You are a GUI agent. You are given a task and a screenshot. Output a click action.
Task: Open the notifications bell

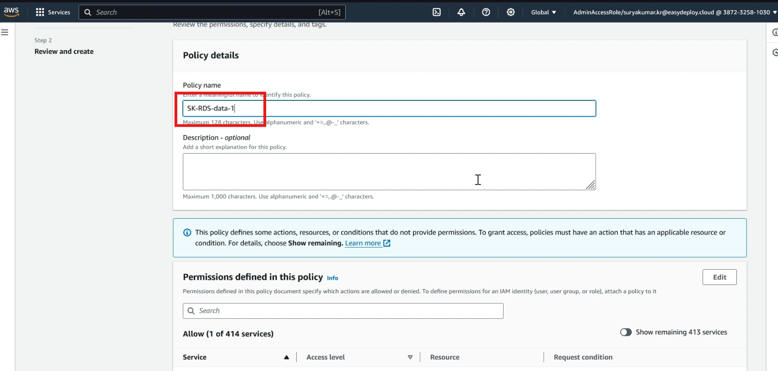(x=461, y=12)
